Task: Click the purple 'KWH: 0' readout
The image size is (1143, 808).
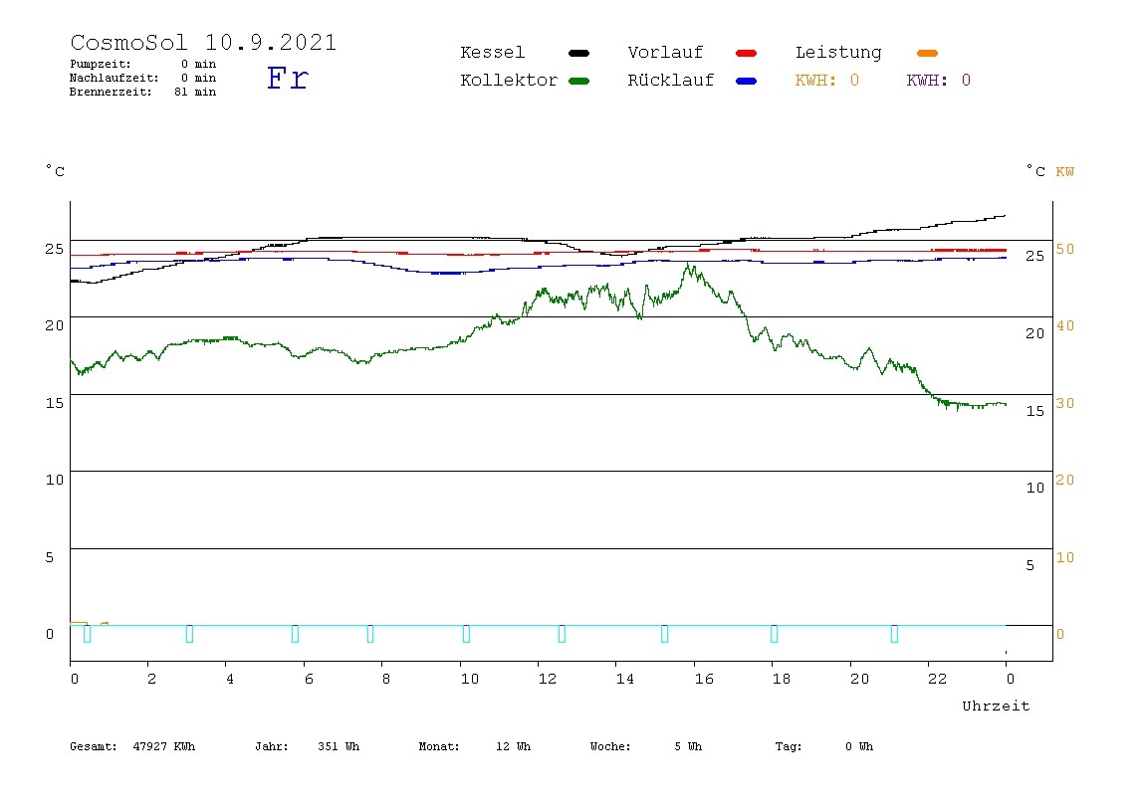Action: (x=939, y=81)
